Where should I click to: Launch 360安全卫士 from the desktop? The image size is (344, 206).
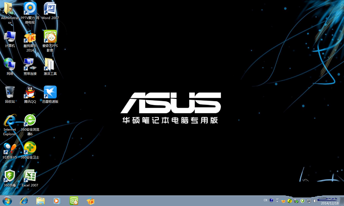(30, 150)
